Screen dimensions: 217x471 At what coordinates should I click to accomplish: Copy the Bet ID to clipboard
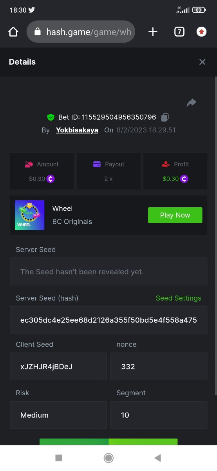point(165,117)
